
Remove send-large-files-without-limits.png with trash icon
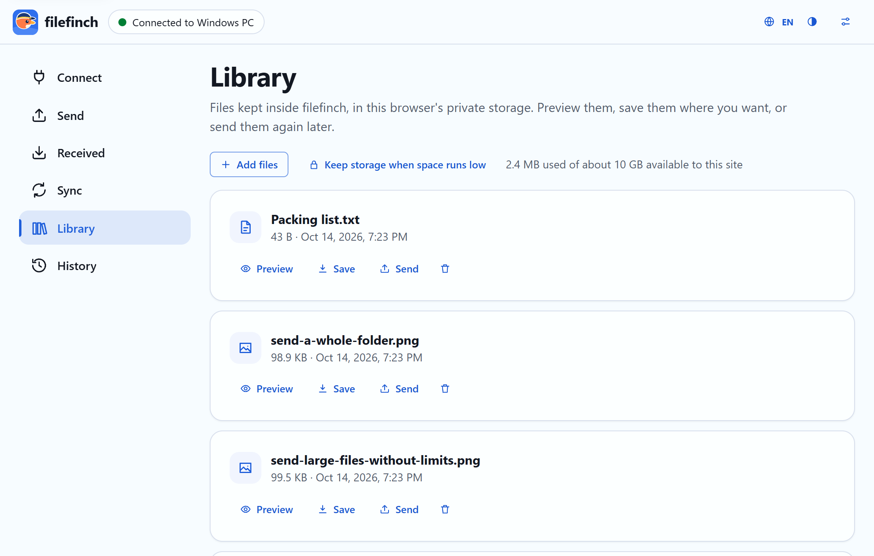[x=445, y=510]
